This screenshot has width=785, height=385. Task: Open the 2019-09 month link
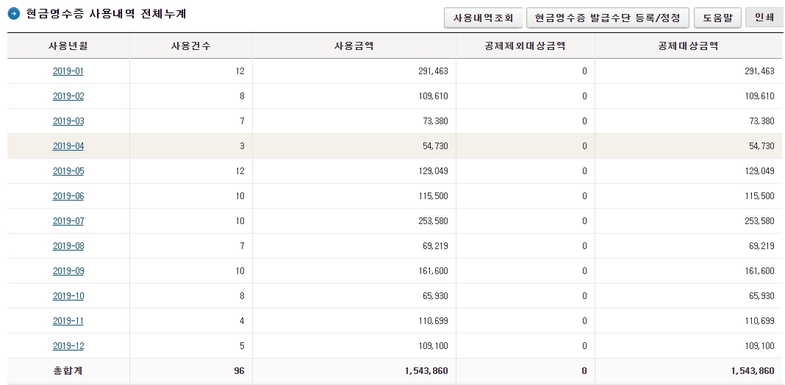(68, 271)
